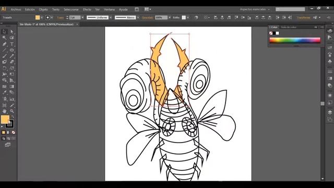This screenshot has height=188, width=334.
Task: Select the Slice tool
Action: click(x=12, y=105)
